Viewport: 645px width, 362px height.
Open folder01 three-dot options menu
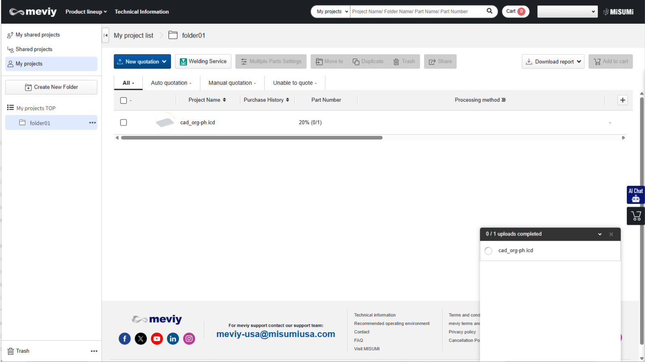click(x=92, y=123)
